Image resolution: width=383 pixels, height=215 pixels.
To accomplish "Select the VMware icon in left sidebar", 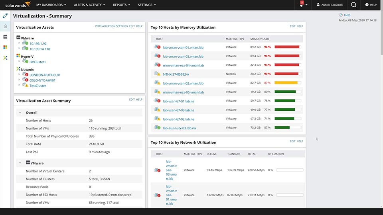I will (5, 37).
